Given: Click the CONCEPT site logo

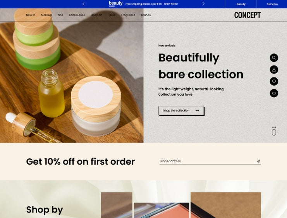Looking at the screenshot, I should [247, 15].
